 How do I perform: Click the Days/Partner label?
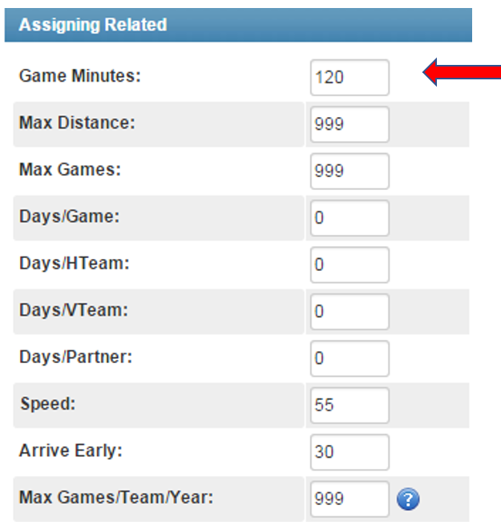coord(75,357)
